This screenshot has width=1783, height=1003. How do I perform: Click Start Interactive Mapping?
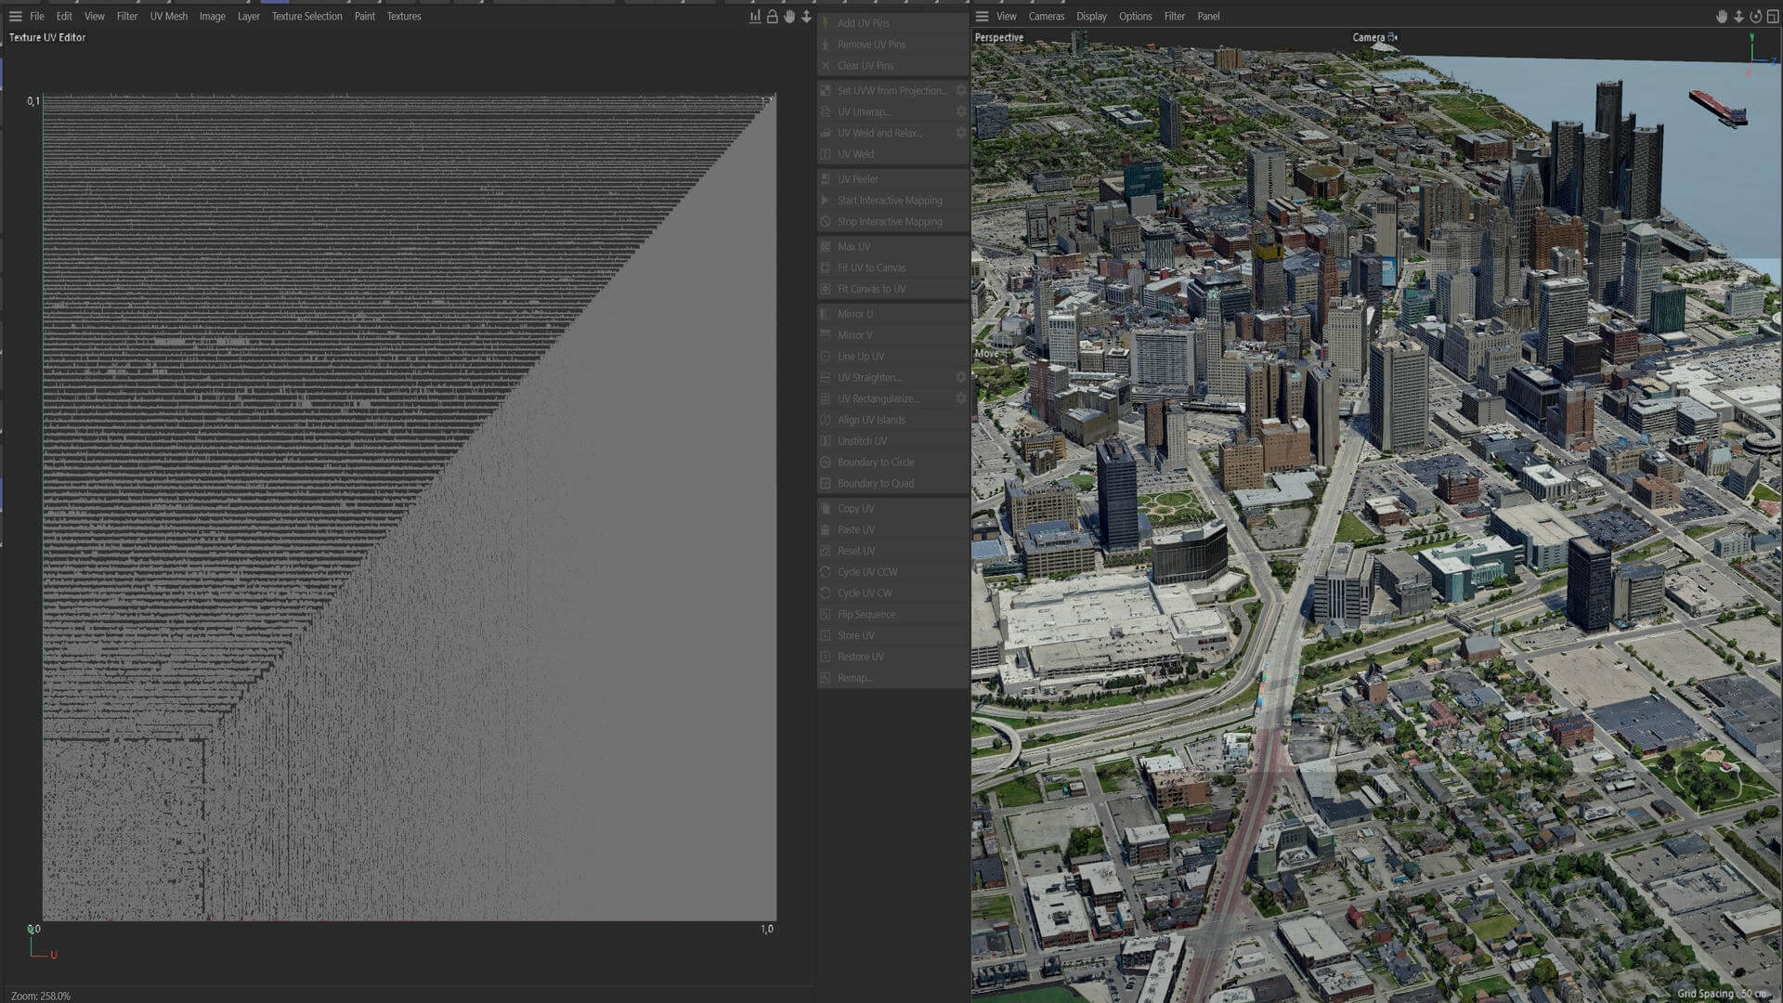(x=892, y=201)
